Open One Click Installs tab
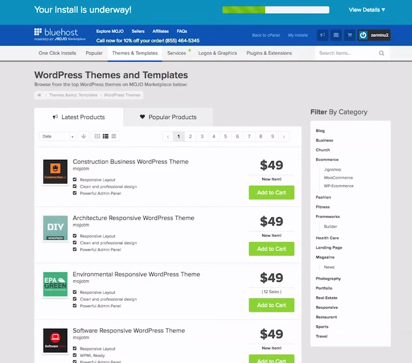Viewport: 412px width, 363px height. pos(57,53)
